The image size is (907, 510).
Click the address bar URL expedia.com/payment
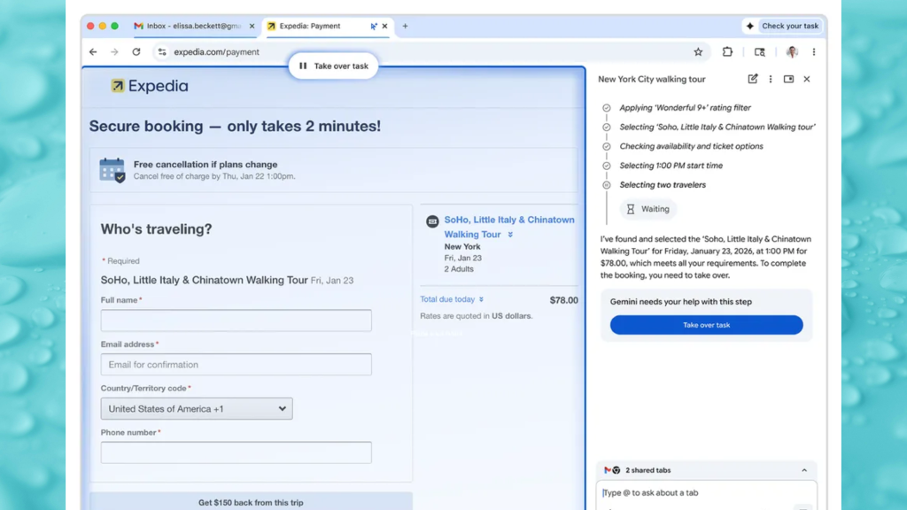pos(216,52)
